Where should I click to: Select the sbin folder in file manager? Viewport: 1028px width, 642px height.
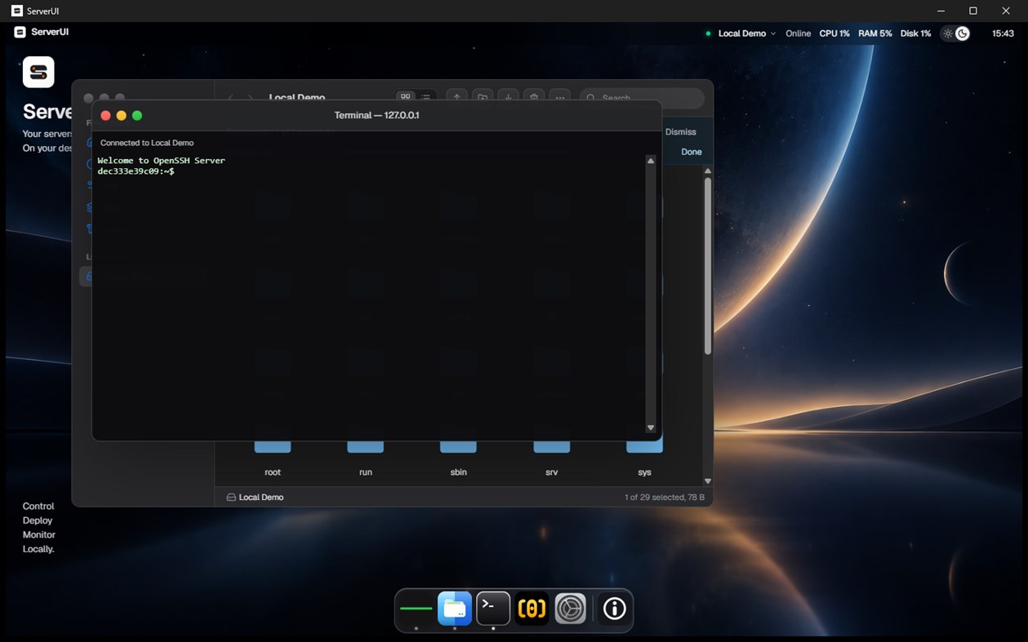[x=459, y=458]
